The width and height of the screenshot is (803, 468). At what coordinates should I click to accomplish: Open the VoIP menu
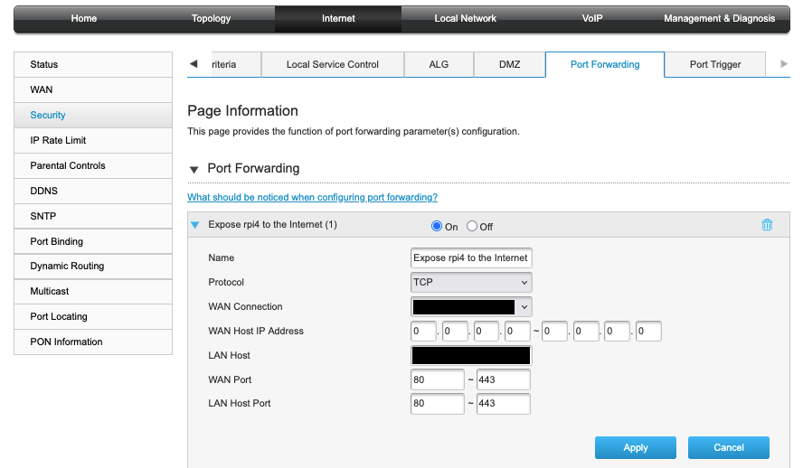click(x=592, y=18)
